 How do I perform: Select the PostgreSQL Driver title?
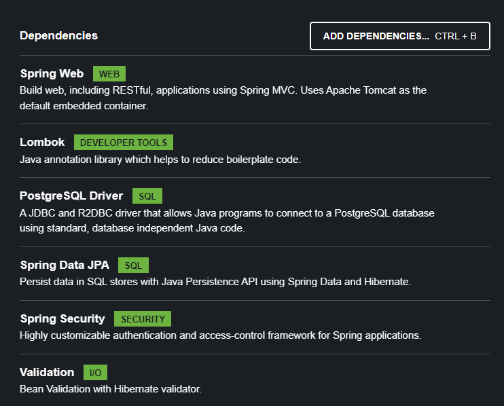[71, 196]
